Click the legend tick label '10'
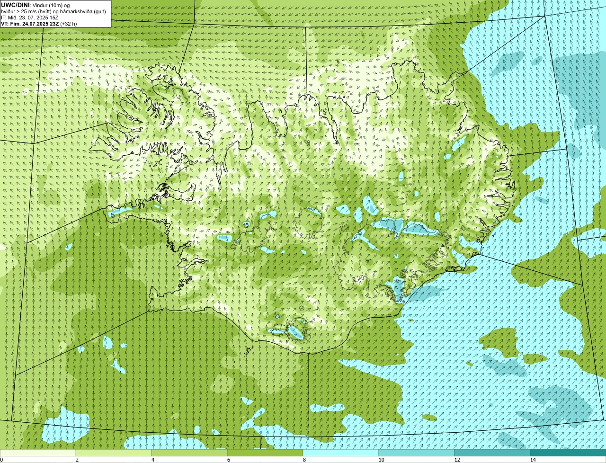Screen dimensions: 606x463 381,460
